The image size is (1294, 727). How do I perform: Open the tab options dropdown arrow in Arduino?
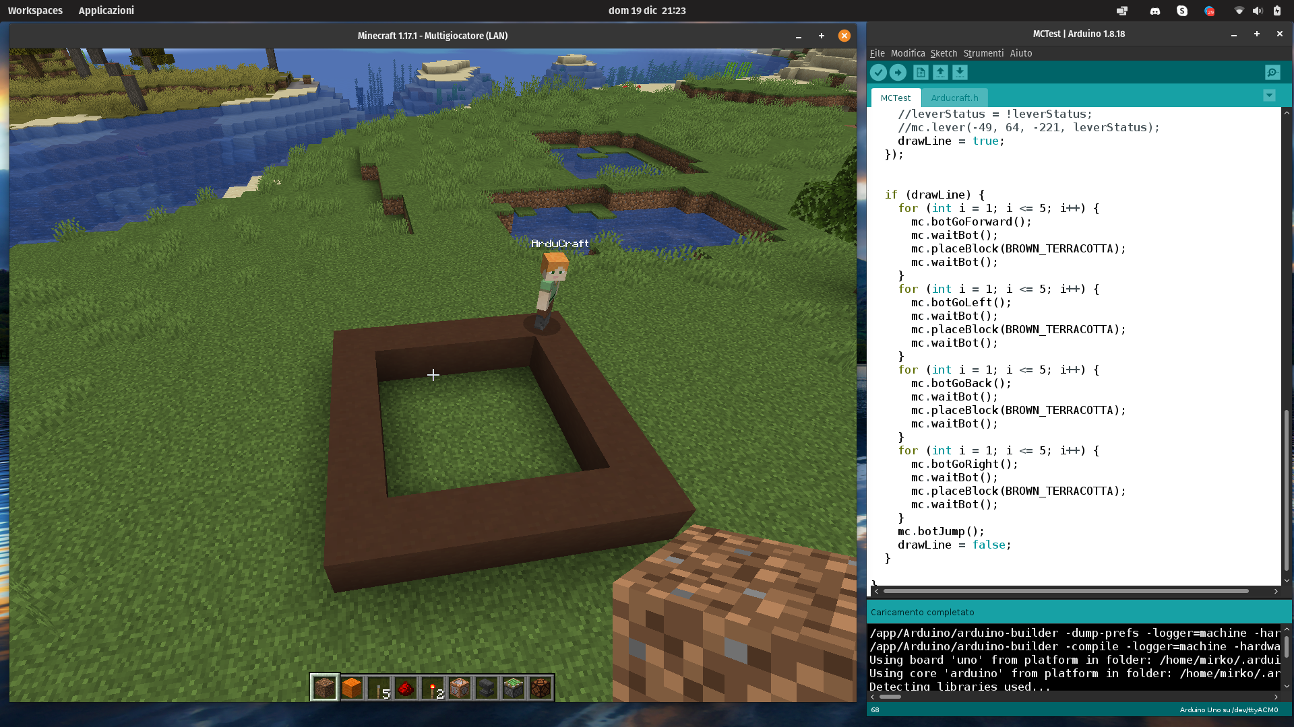[x=1269, y=96]
